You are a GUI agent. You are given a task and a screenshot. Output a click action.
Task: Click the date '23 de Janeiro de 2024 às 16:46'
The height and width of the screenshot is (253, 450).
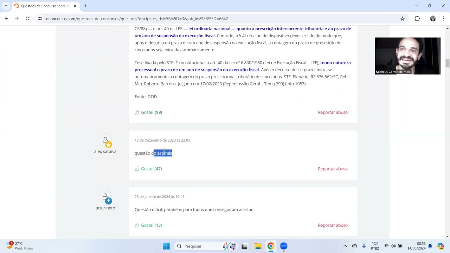[x=159, y=197]
